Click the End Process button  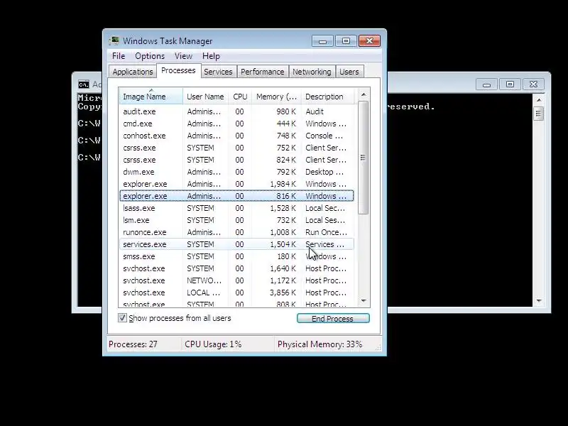click(x=333, y=318)
